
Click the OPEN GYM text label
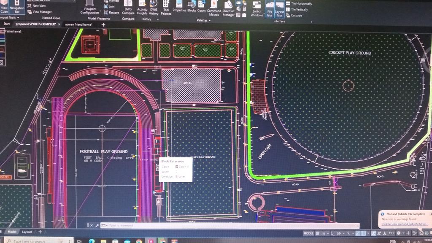(265, 151)
